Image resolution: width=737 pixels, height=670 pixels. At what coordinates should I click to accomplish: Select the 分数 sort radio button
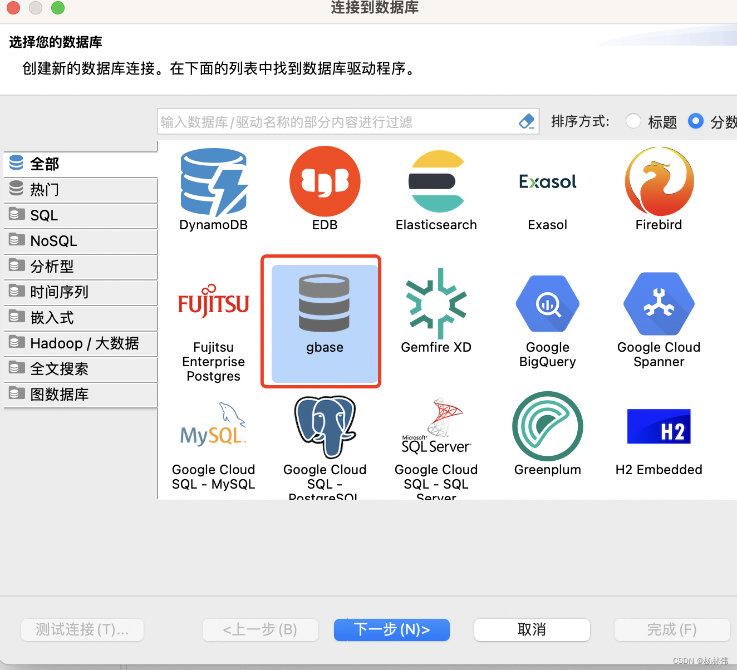[696, 121]
